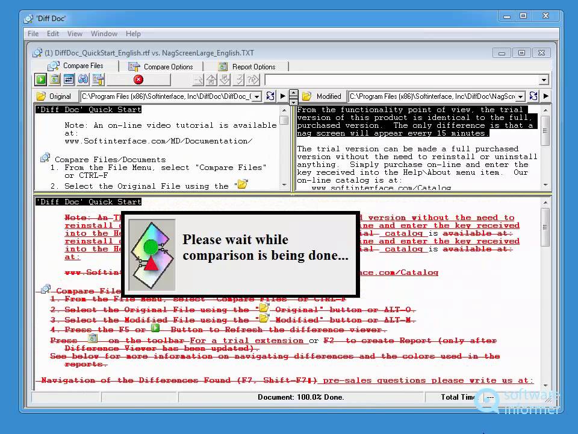
Task: Click the folder icon in step 2 of Original pane
Action: click(243, 184)
